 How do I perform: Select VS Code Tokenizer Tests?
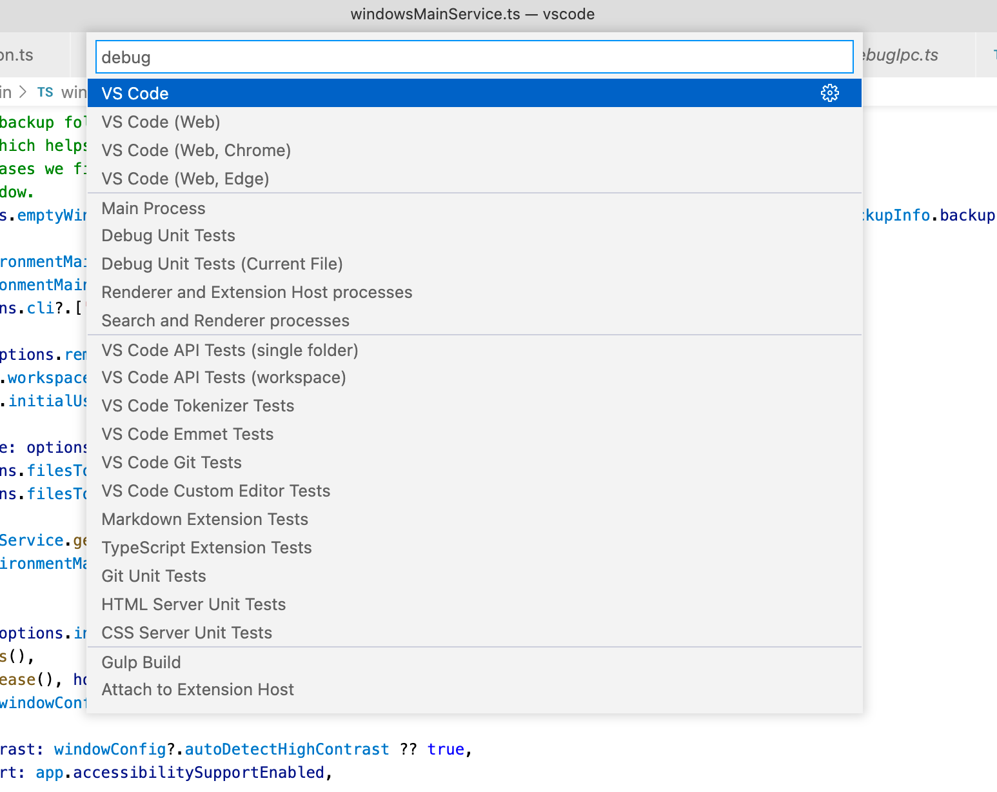point(197,406)
